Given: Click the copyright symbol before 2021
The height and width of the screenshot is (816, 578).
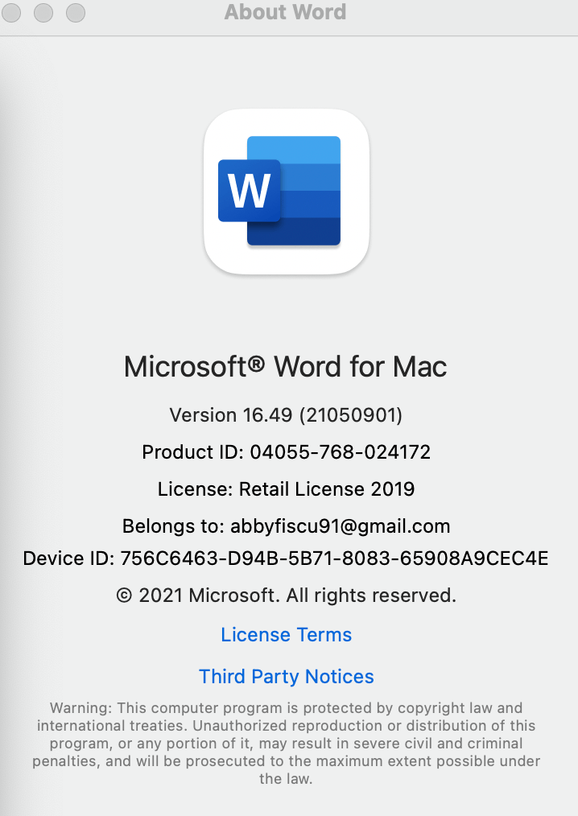Looking at the screenshot, I should (125, 596).
